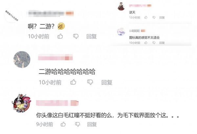Like the "图标真的感觉不太适合" comment
This screenshot has width=197, height=134.
146,43
